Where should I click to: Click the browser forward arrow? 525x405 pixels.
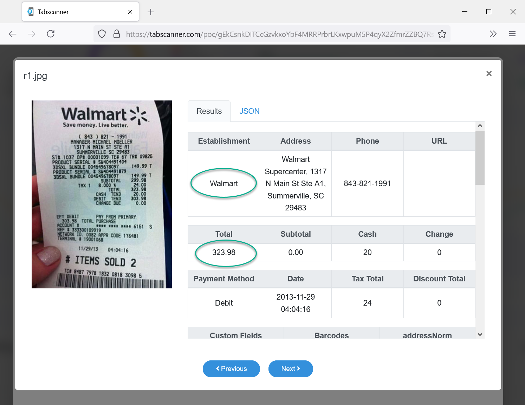click(32, 34)
